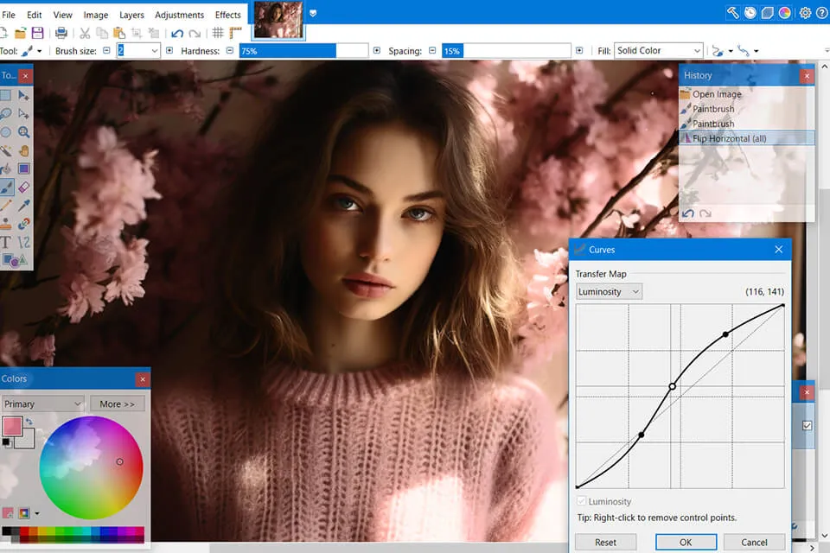
Task: Toggle the Layers window icon
Action: pyautogui.click(x=768, y=13)
